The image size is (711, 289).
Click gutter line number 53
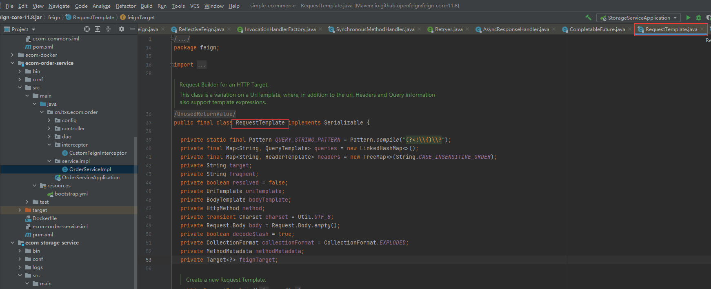[x=149, y=260]
